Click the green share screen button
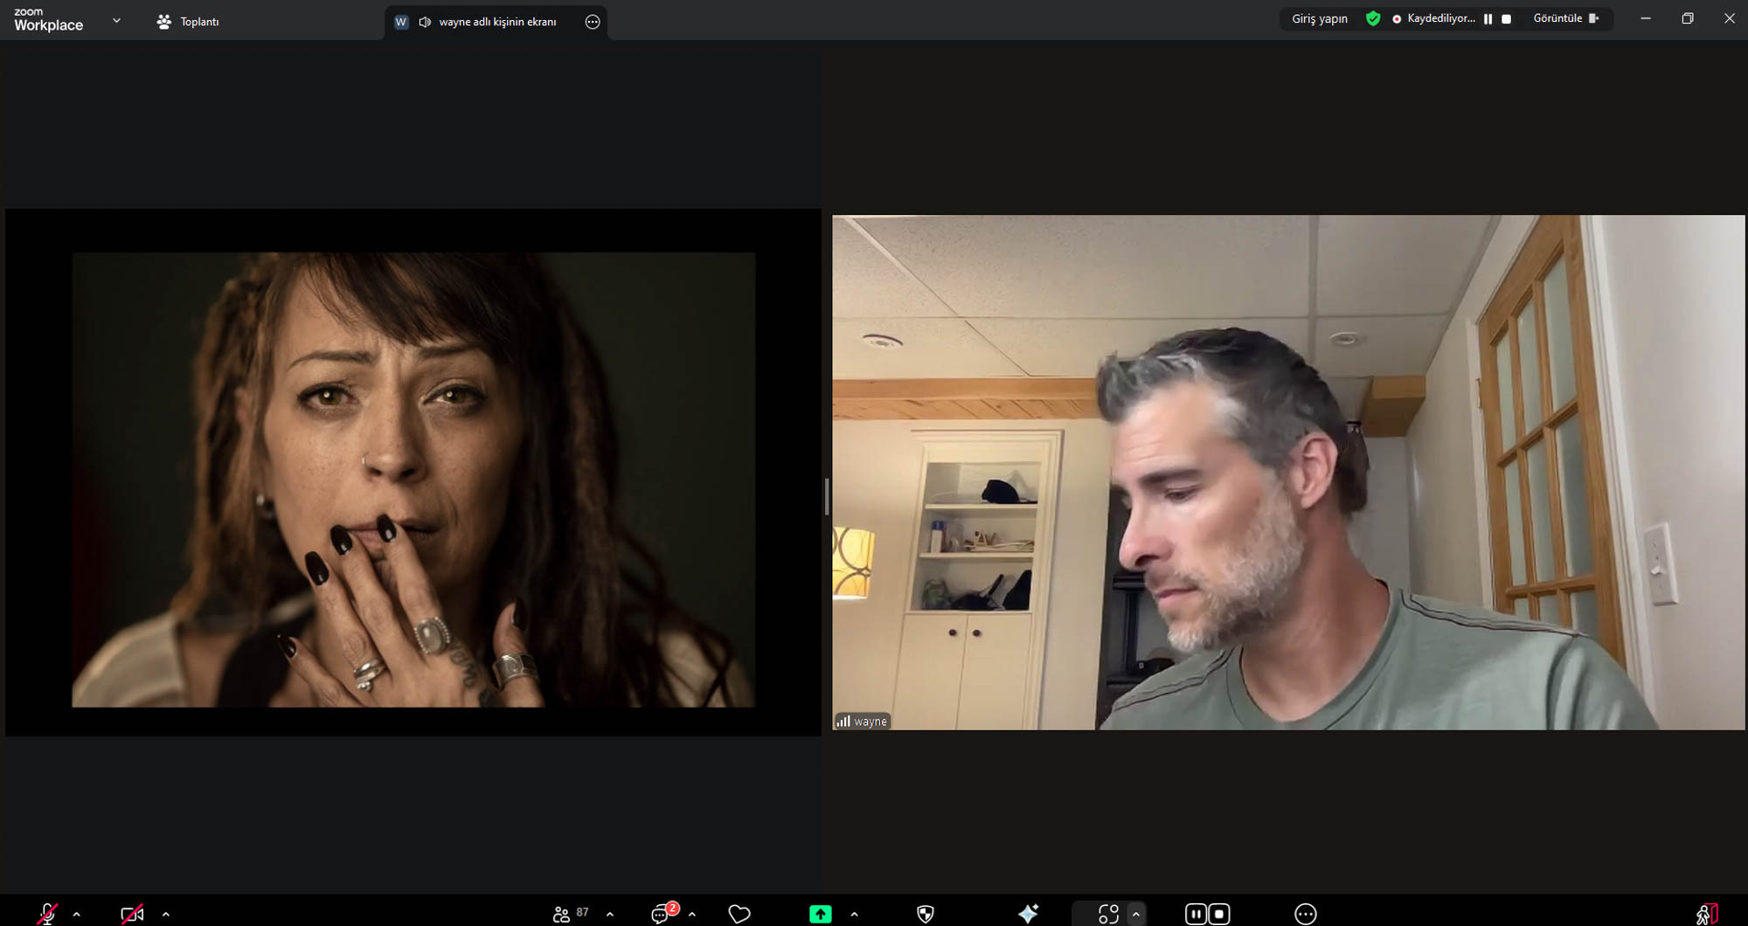 click(x=821, y=914)
